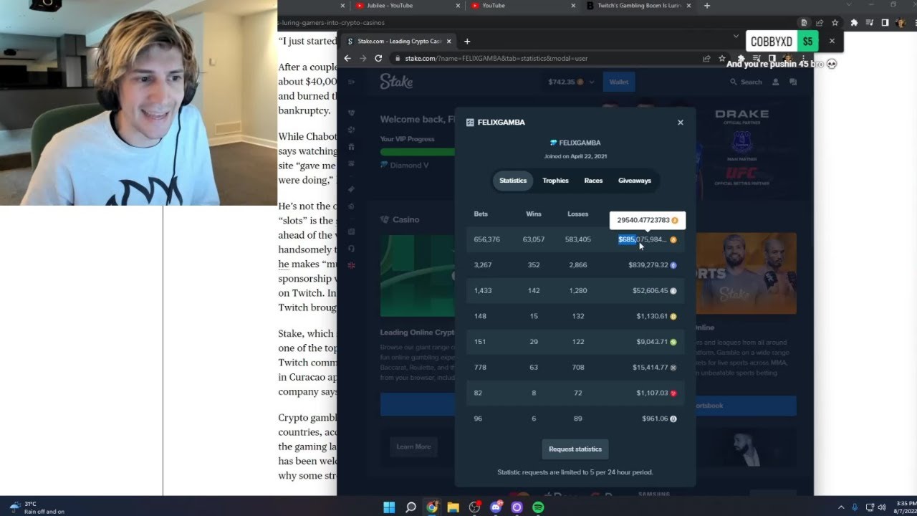Click the Stake site Search field

point(746,82)
